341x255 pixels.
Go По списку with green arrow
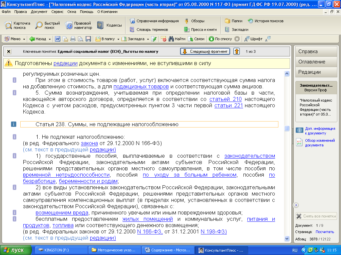tap(220, 39)
